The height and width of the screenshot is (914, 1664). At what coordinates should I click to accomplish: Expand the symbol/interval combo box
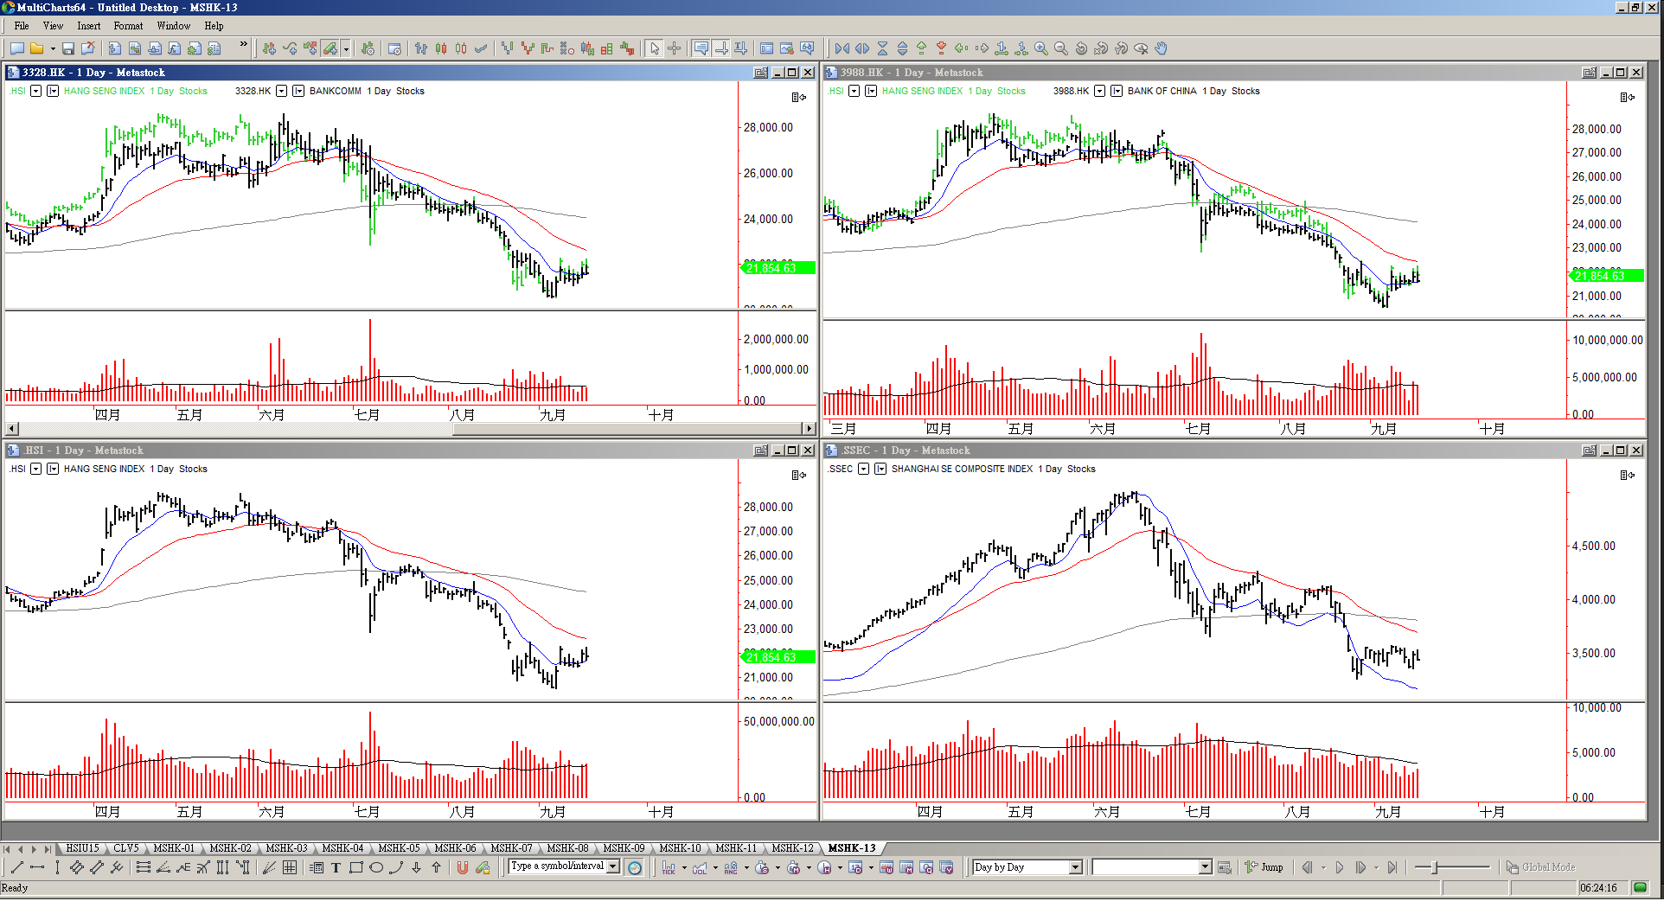point(613,866)
